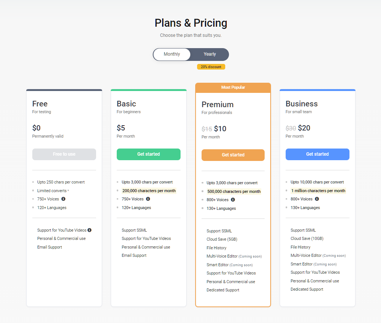This screenshot has width=381, height=323.
Task: Click the highlighted 500,000 characters per month text
Action: pyautogui.click(x=234, y=191)
